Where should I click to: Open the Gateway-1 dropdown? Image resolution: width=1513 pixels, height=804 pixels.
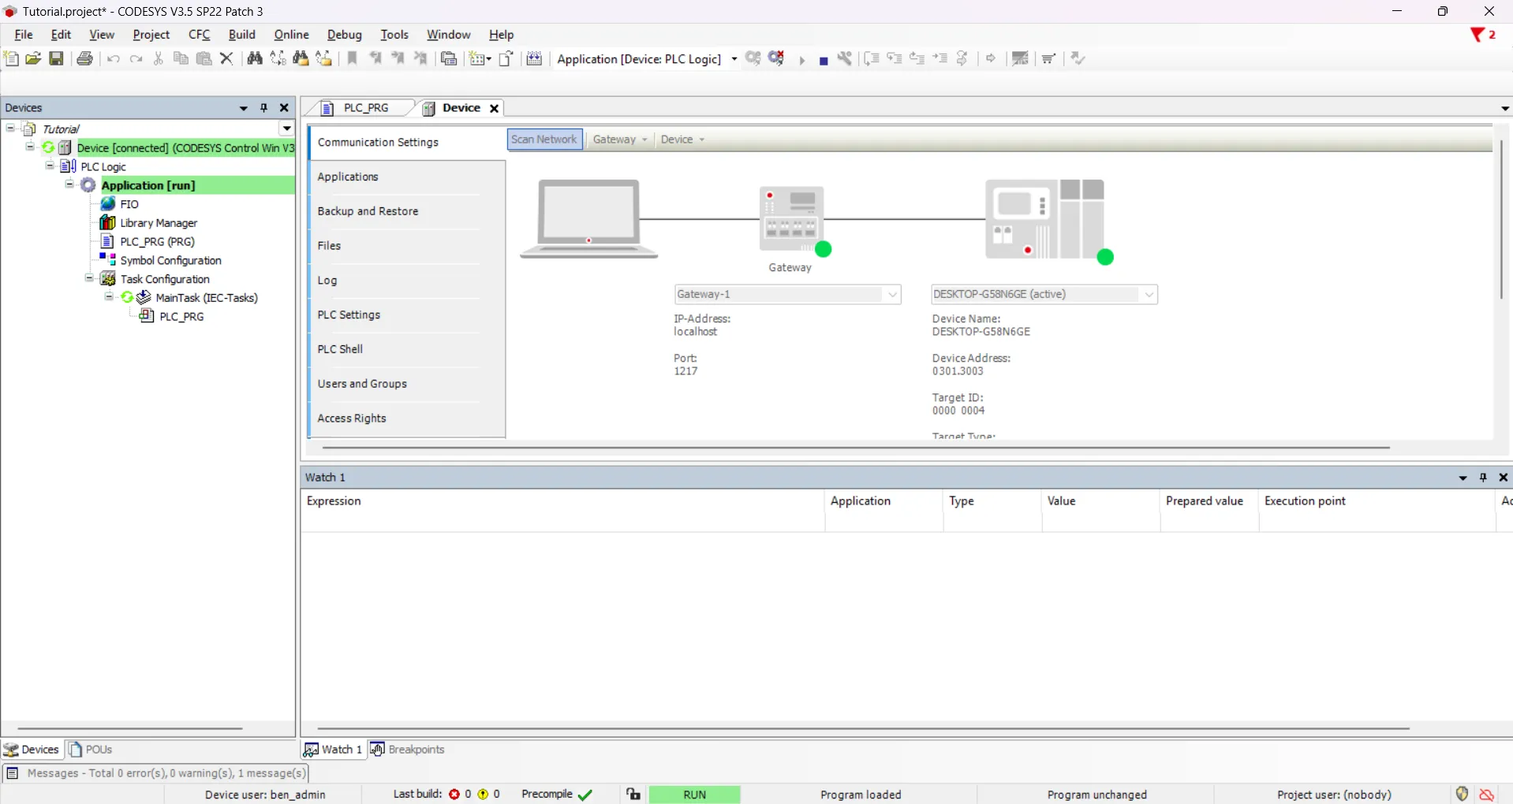(892, 295)
